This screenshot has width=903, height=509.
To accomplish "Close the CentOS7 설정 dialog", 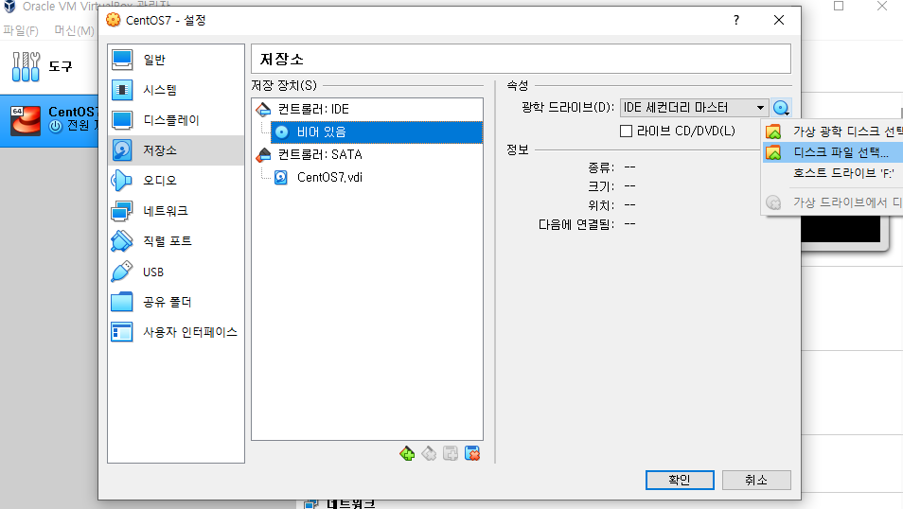I will 779,20.
